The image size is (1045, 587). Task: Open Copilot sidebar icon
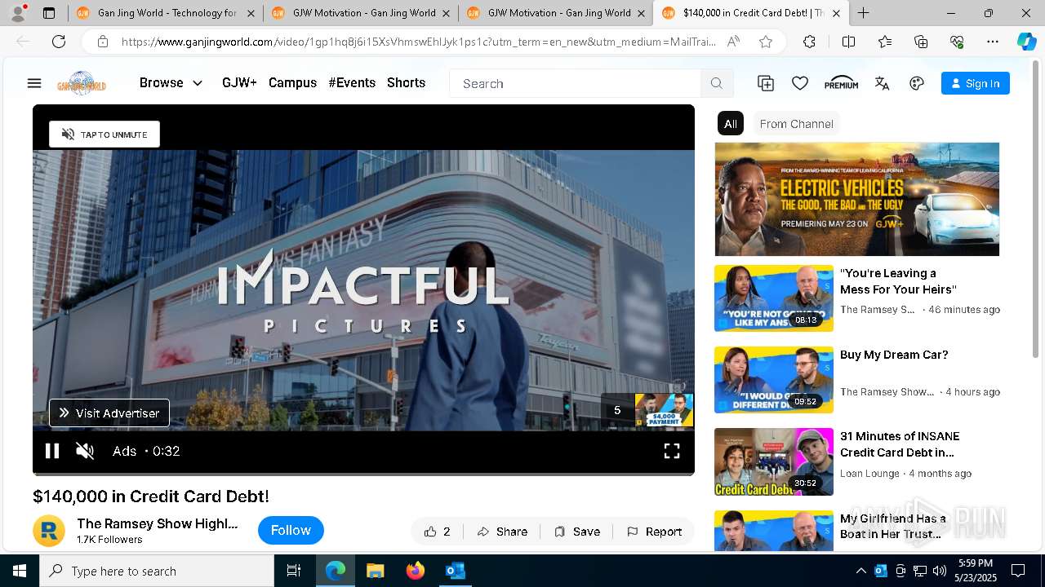tap(1026, 42)
